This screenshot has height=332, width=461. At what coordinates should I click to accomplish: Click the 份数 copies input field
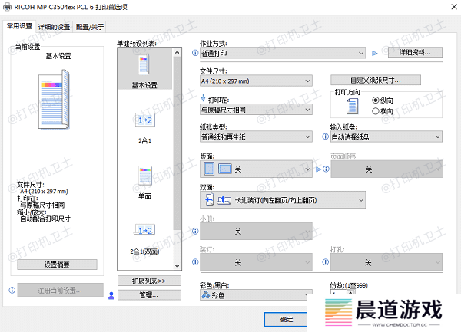pos(338,292)
